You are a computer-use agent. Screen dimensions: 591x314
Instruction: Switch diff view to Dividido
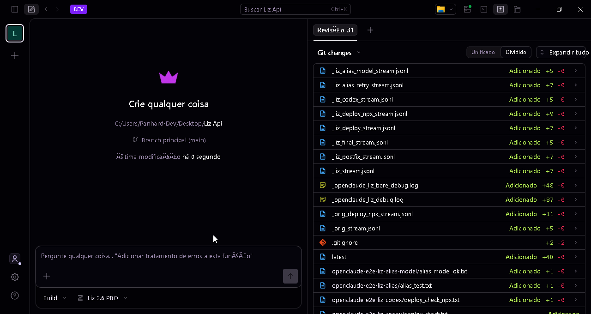516,52
